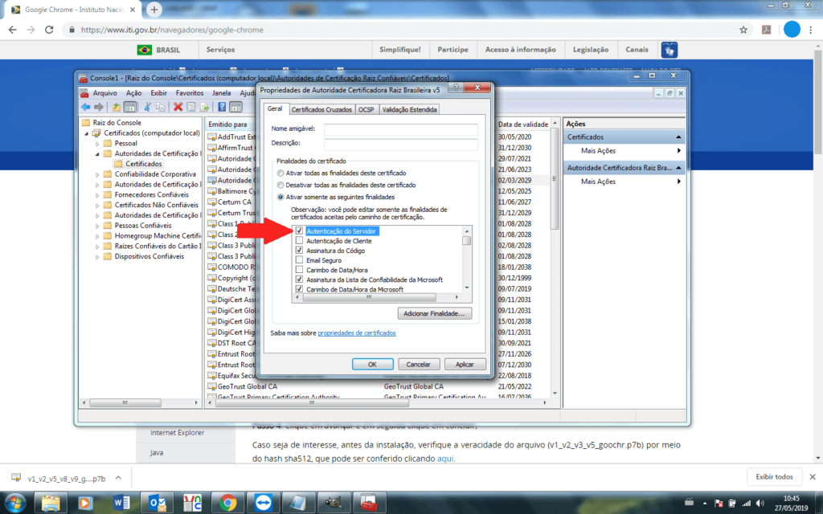Click Adicionar Finalidade button

(435, 313)
